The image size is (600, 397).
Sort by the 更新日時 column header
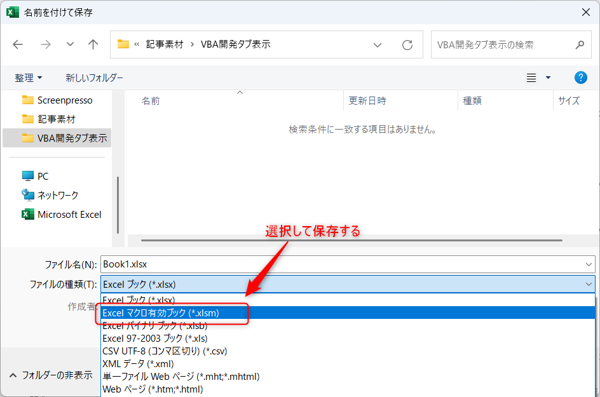click(x=367, y=100)
